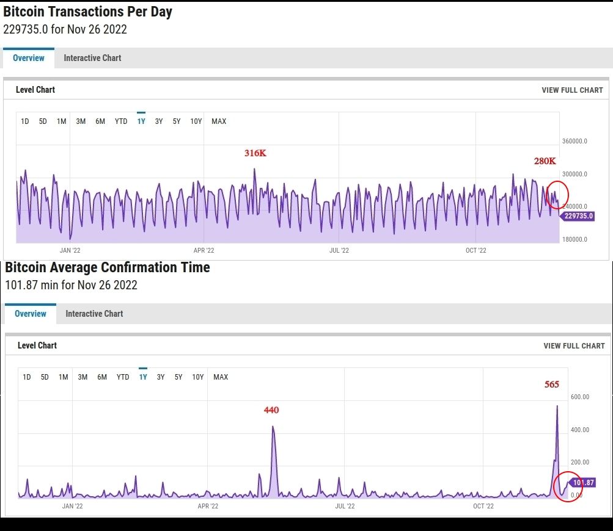The height and width of the screenshot is (531, 613).
Task: Click OCT '22 axis label on Transactions chart
Action: click(x=475, y=251)
